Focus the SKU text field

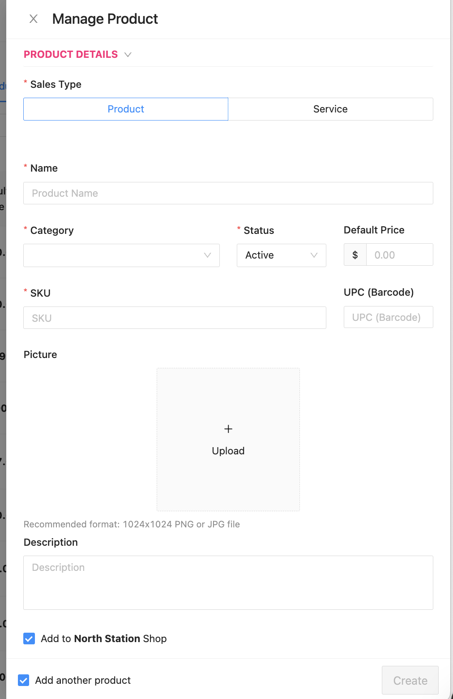(x=175, y=318)
